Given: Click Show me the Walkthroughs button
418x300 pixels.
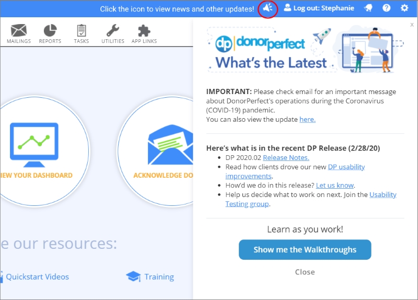Looking at the screenshot, I should pyautogui.click(x=305, y=250).
